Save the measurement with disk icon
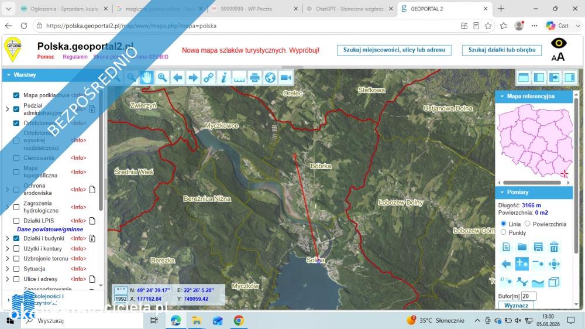The height and width of the screenshot is (329, 585). tap(538, 247)
